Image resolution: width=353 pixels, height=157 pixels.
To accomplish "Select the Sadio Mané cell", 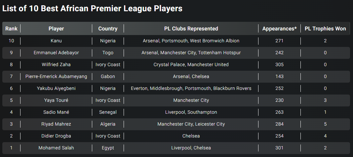I will tap(56, 112).
